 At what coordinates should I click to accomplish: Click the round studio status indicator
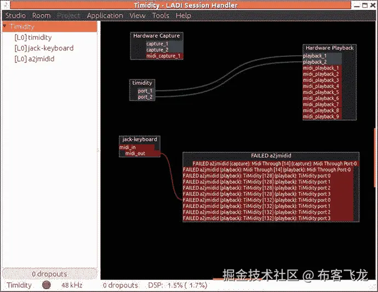(x=46, y=285)
